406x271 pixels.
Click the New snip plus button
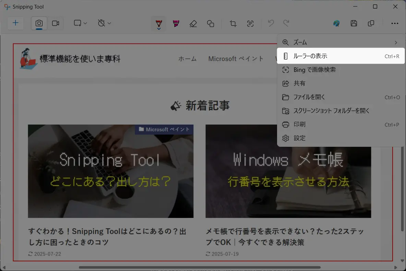tap(15, 23)
